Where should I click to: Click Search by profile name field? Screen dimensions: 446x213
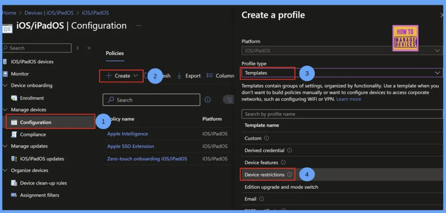tap(342, 114)
